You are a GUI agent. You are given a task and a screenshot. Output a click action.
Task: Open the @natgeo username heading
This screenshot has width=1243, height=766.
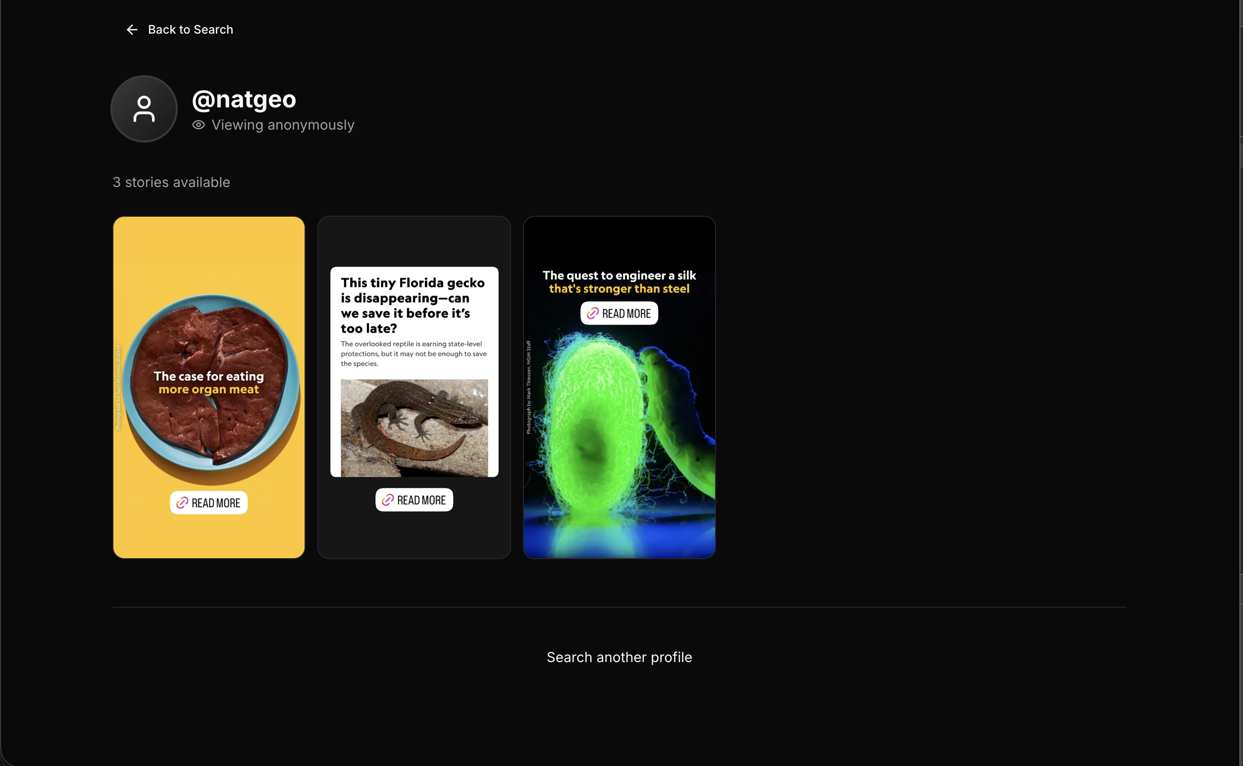244,99
